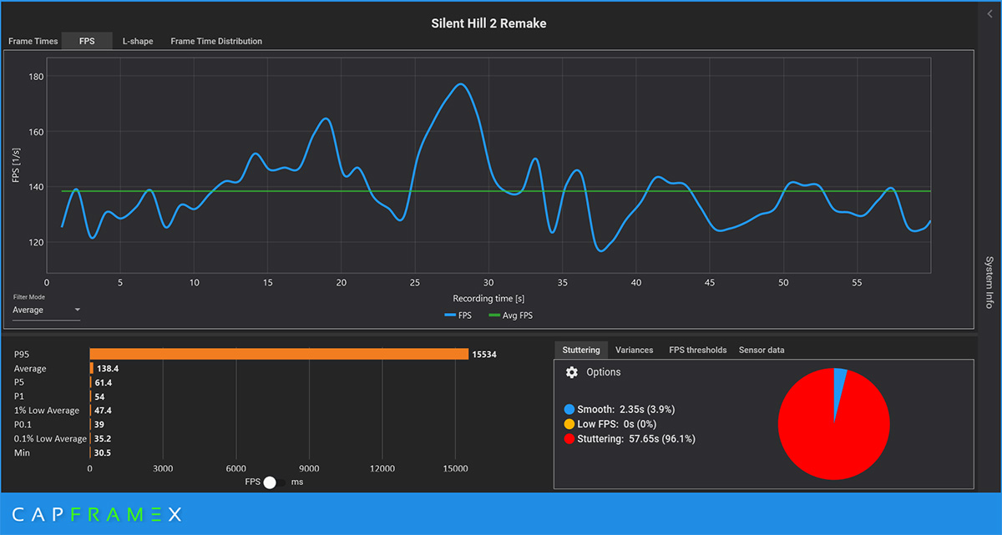The height and width of the screenshot is (535, 1002).
Task: Click the P5 value 61.4
Action: (104, 382)
